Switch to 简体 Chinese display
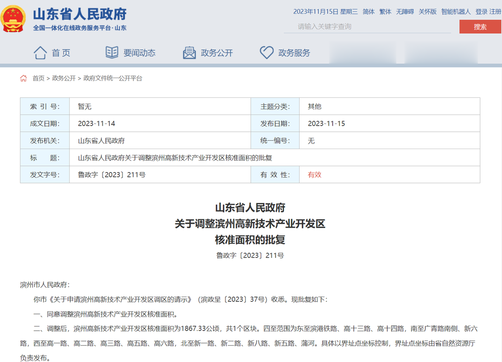 (x=369, y=12)
